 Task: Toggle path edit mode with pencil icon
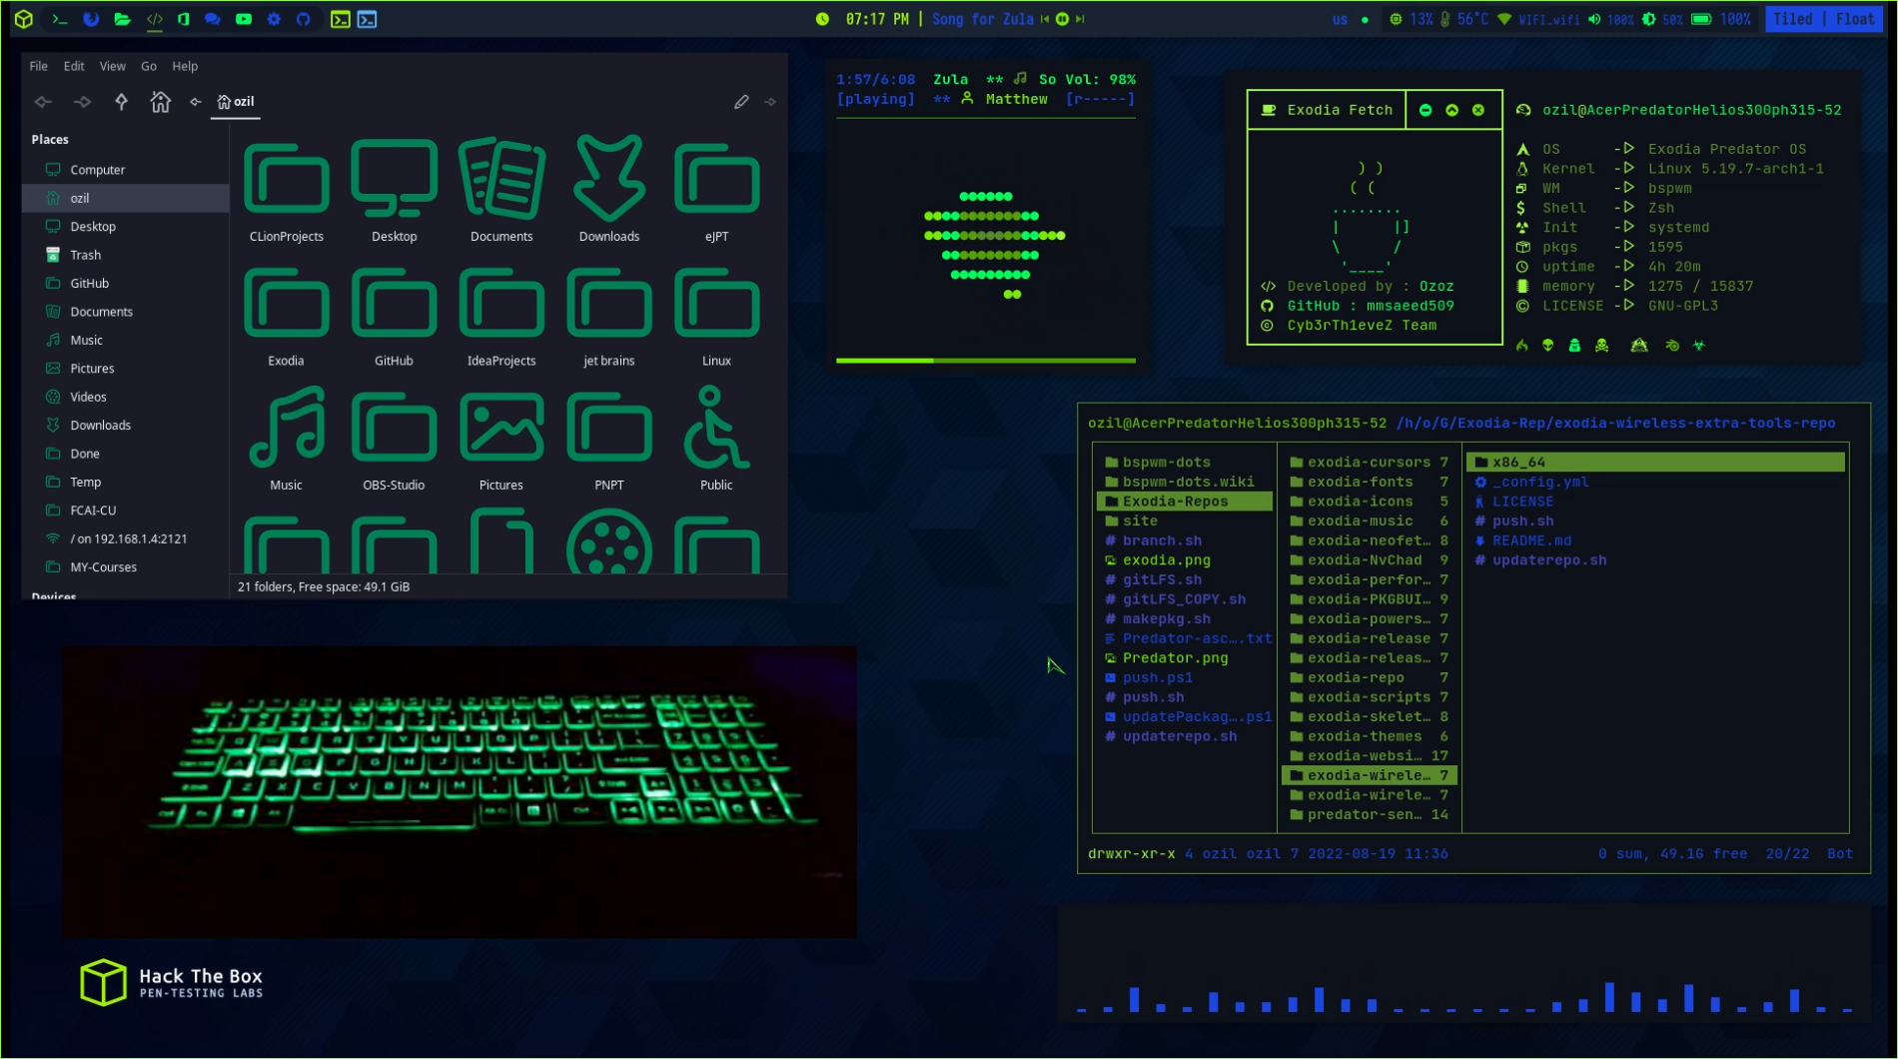click(741, 101)
